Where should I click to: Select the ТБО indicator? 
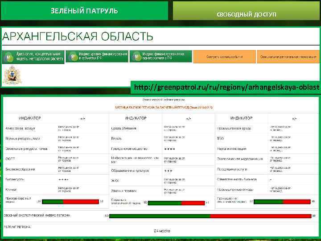(220, 138)
